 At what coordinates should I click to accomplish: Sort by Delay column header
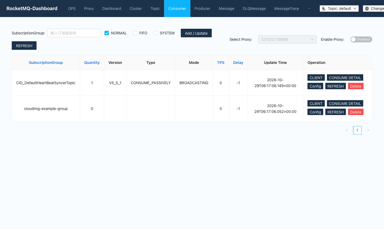[238, 63]
